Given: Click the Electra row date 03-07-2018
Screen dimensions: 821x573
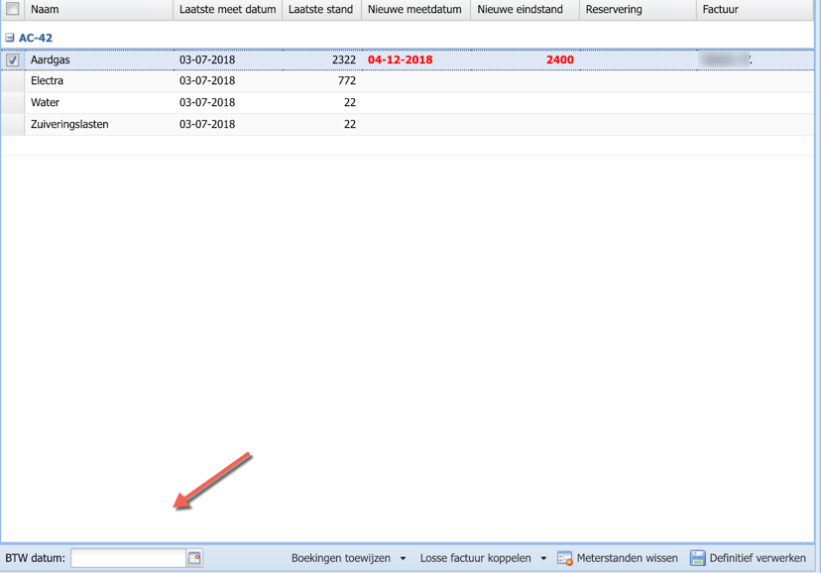Looking at the screenshot, I should [207, 81].
